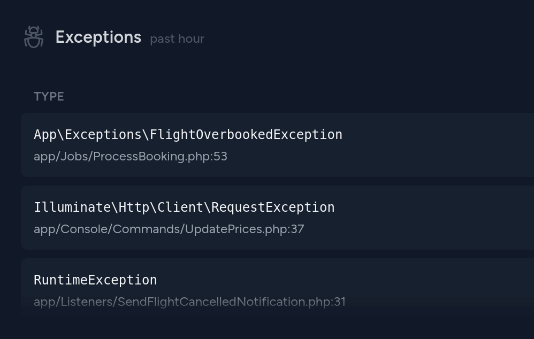This screenshot has width=534, height=339.
Task: Sort by the TYPE column header
Action: pos(49,97)
